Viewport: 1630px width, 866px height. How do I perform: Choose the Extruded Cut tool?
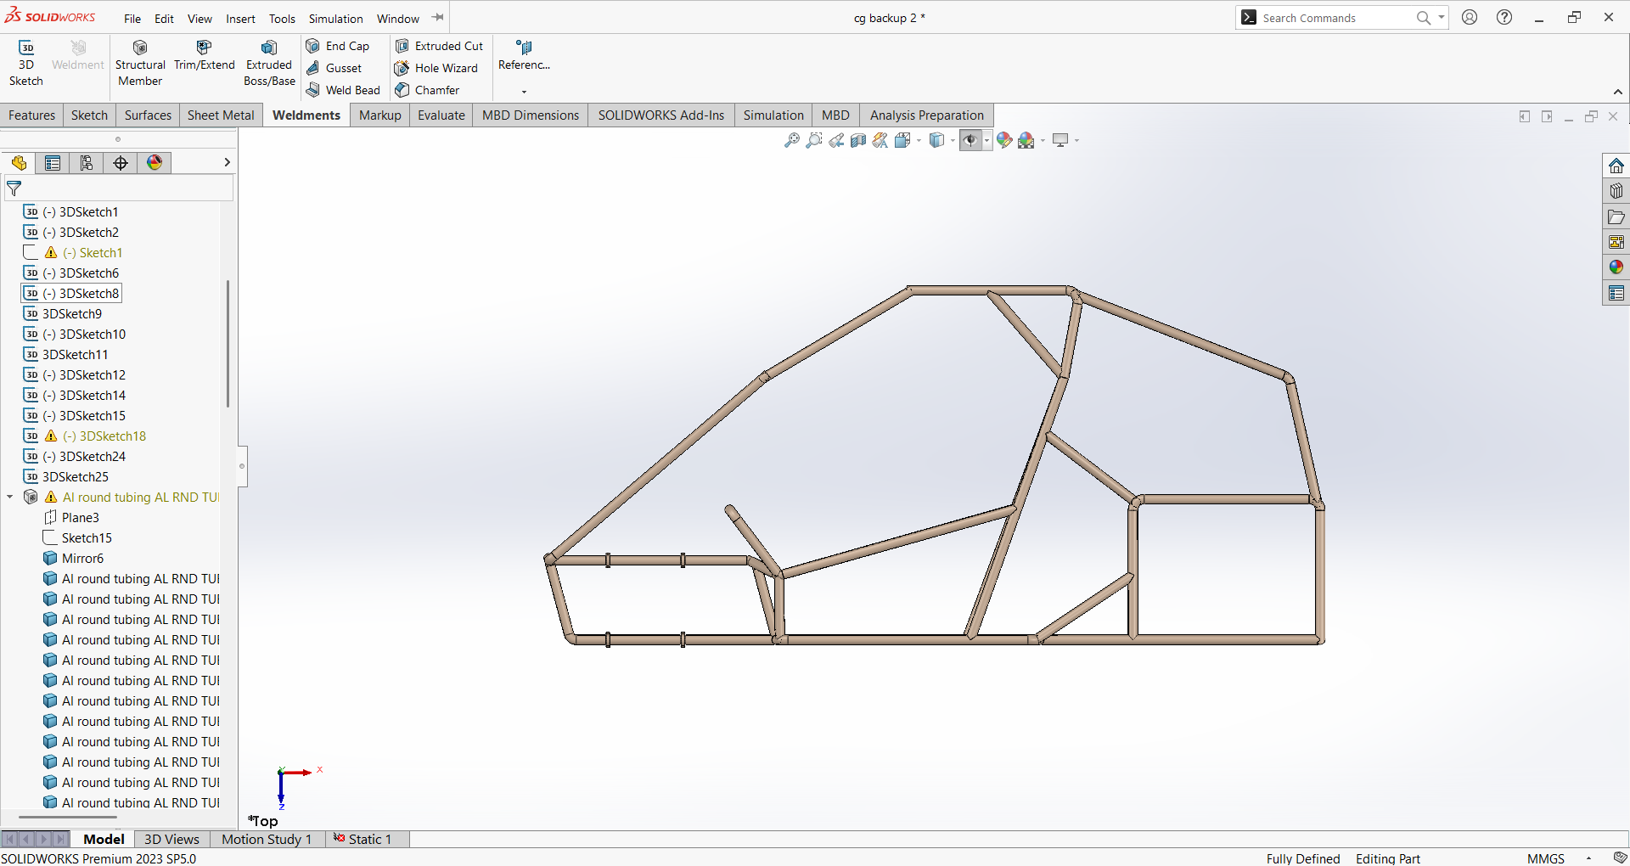click(439, 46)
